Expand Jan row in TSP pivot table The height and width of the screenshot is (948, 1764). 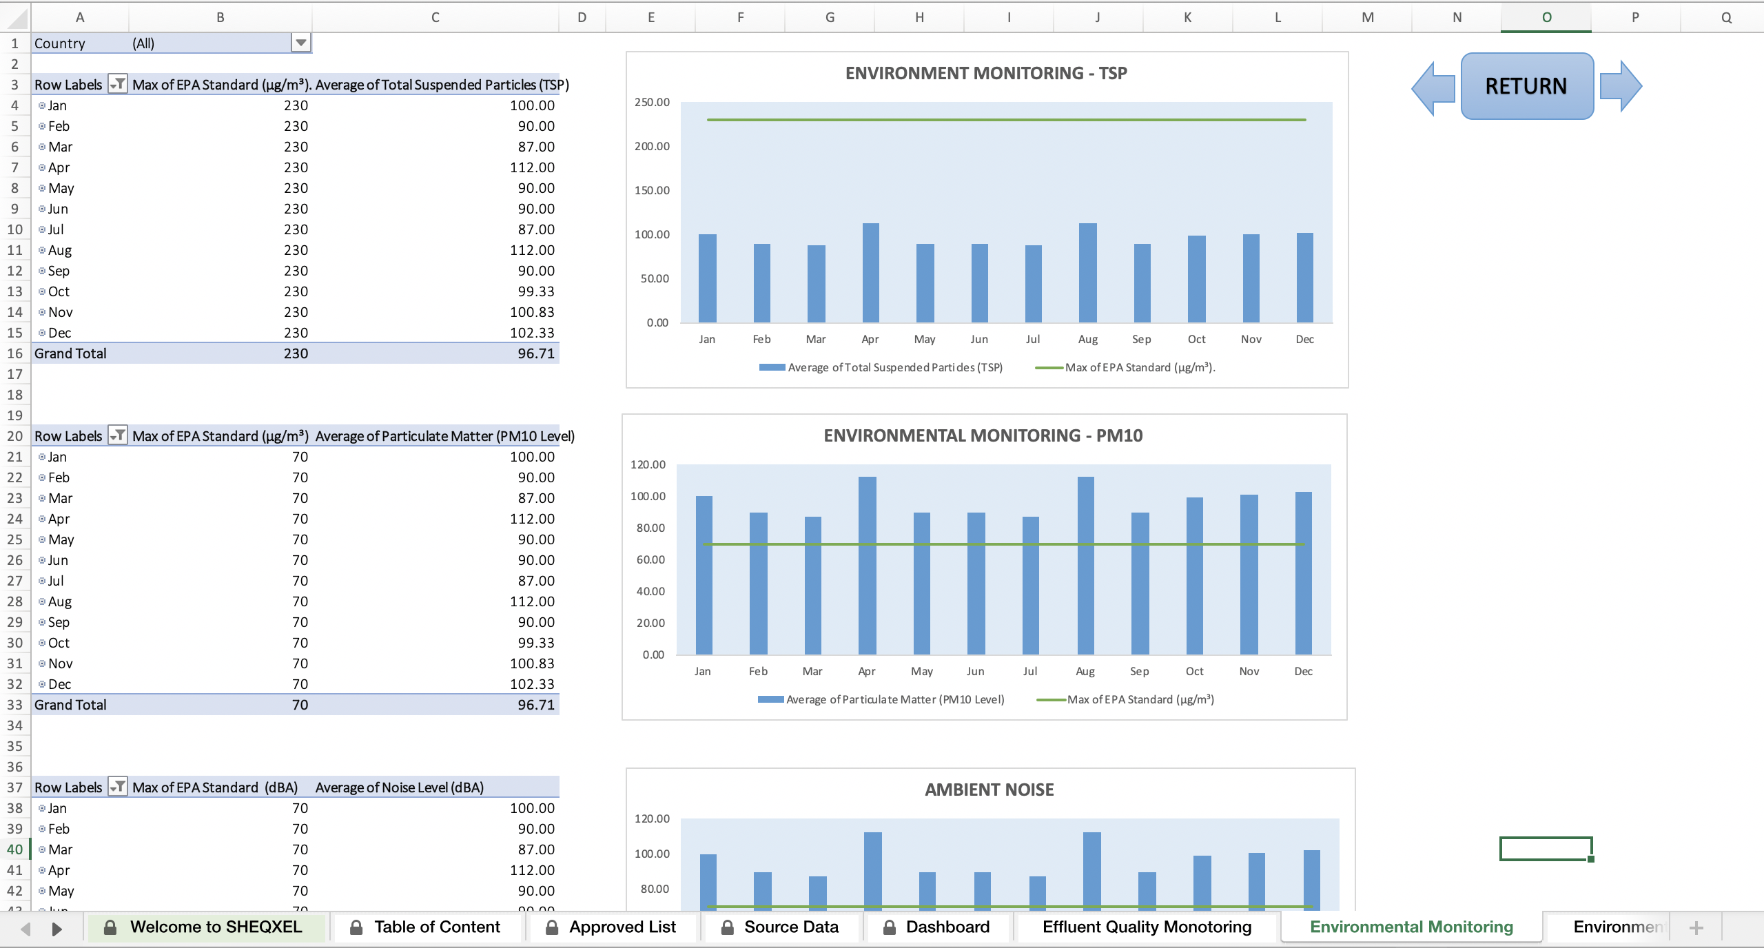[x=42, y=105]
